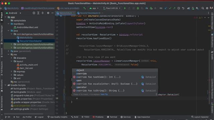
Task: Click the next highlighted error arrow in editor
Action: click(208, 18)
